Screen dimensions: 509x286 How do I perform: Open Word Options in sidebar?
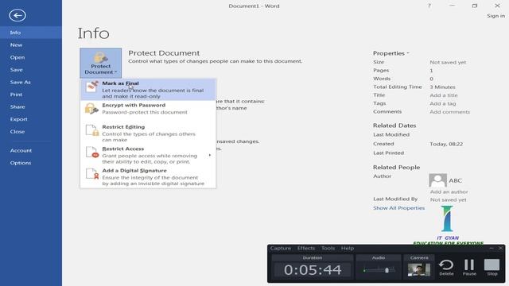pyautogui.click(x=31, y=163)
